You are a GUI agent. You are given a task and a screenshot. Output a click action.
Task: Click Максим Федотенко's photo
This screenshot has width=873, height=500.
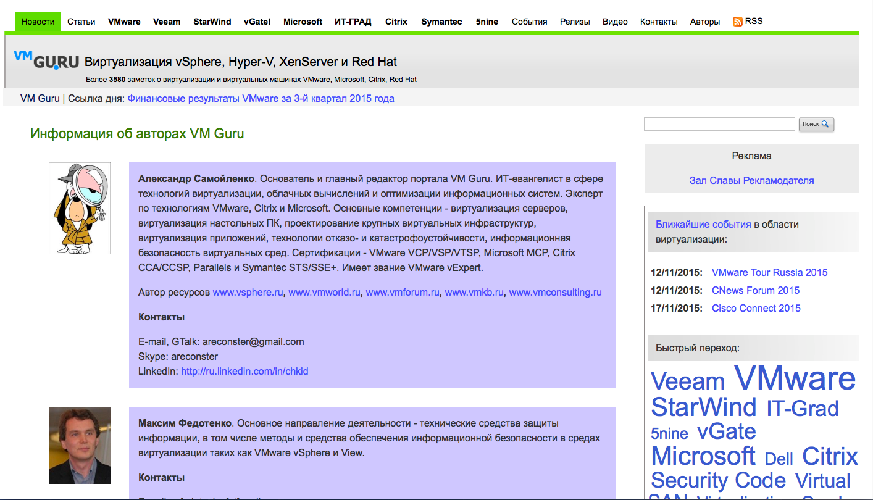click(x=80, y=445)
